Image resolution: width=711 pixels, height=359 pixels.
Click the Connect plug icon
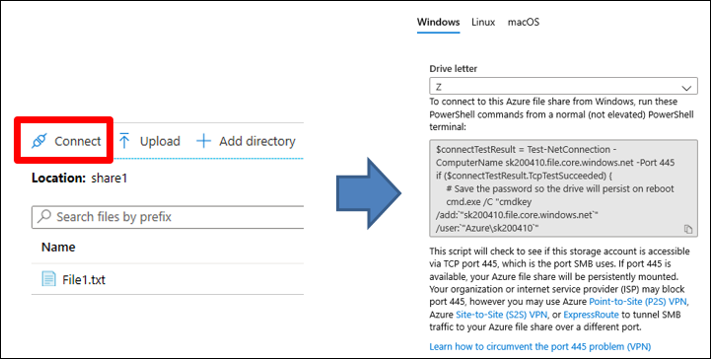pos(39,141)
